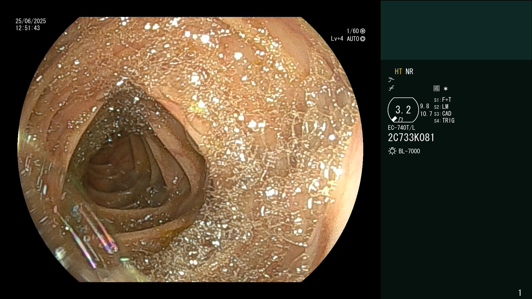Click the endoscope tip diameter value 3.2

[x=403, y=110]
